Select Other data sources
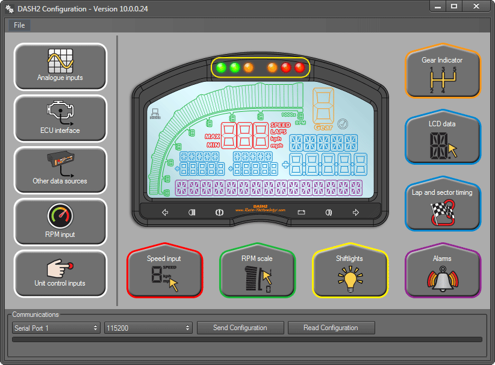Viewport: 495px width, 365px height. (60, 170)
